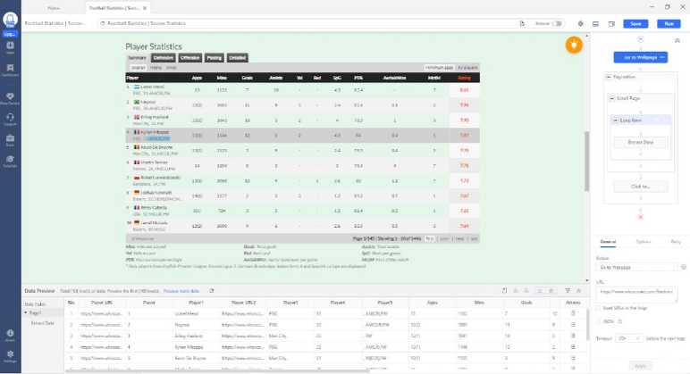Click the action icon in data row 1

(x=573, y=313)
